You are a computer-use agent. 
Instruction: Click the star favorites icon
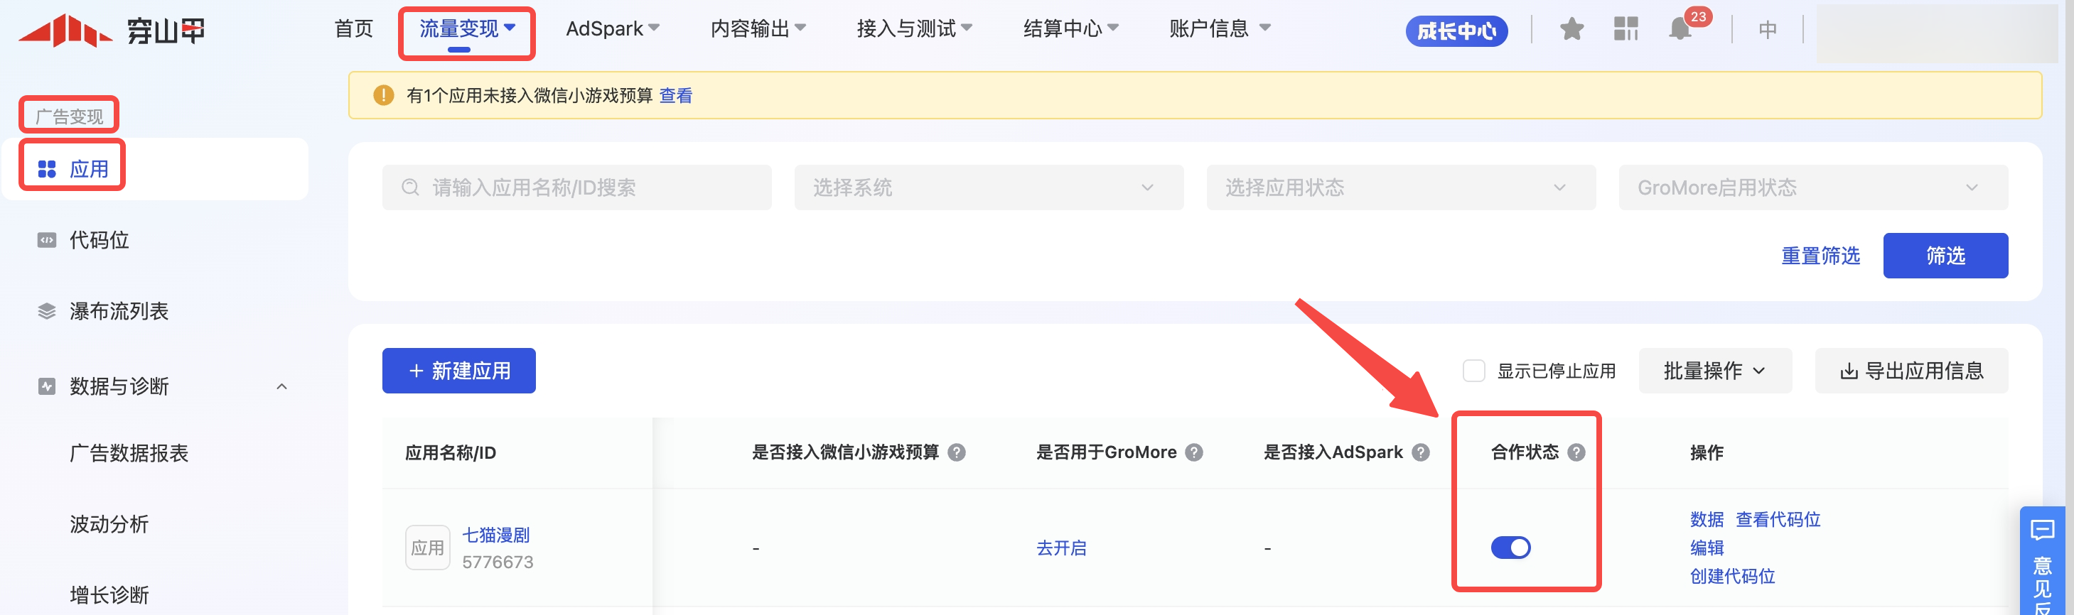[1571, 30]
